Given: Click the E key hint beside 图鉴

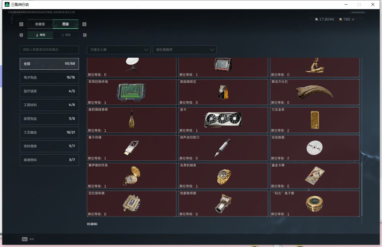Looking at the screenshot, I should [85, 24].
